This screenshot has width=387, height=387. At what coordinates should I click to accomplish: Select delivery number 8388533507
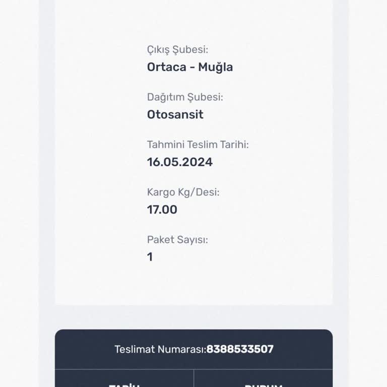pyautogui.click(x=240, y=349)
